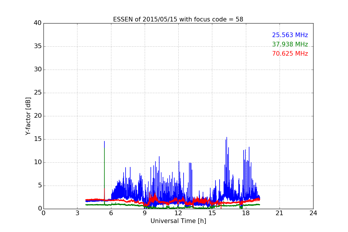Click the x-axis tick label 12
This screenshot has width=348, height=232.
[178, 213]
